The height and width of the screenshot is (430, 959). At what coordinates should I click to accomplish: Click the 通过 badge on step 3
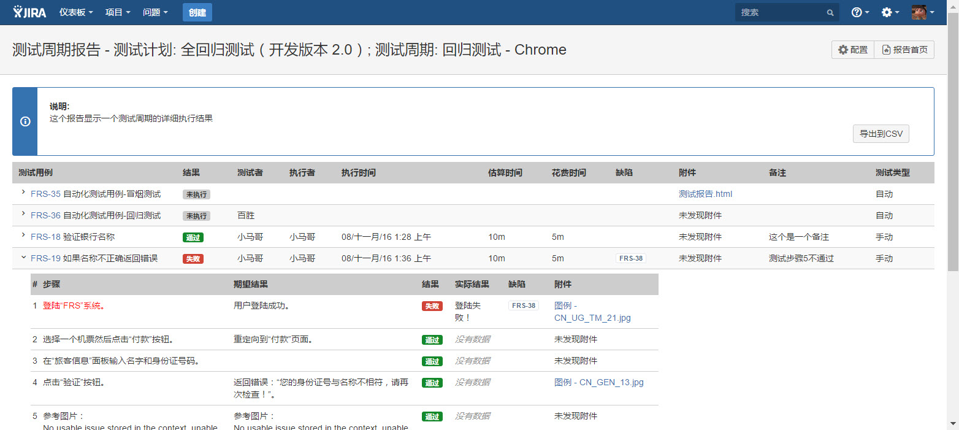click(x=432, y=361)
